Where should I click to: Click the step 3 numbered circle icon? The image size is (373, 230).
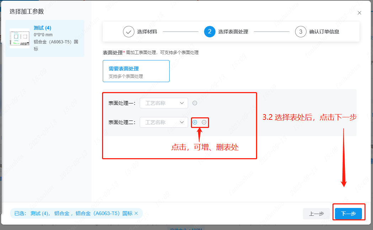[301, 32]
